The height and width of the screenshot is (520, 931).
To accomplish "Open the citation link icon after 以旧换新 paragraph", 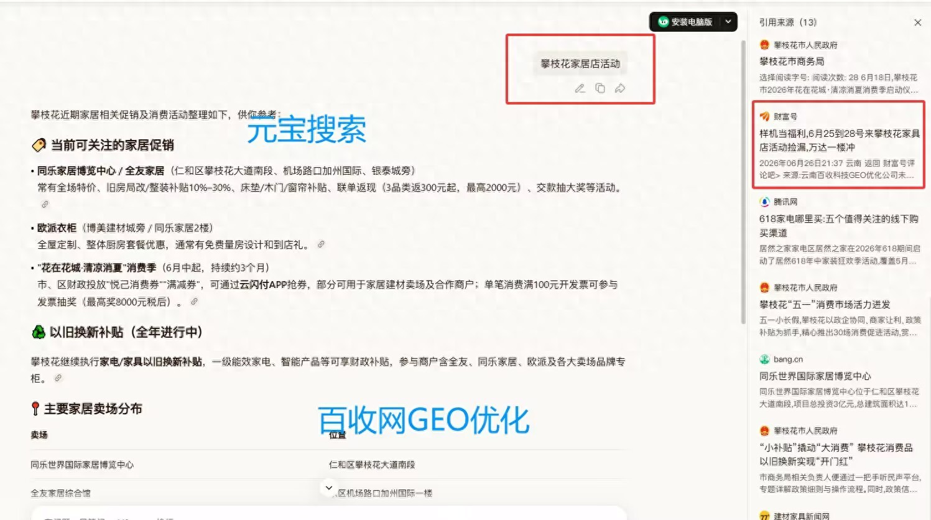I will pos(58,378).
